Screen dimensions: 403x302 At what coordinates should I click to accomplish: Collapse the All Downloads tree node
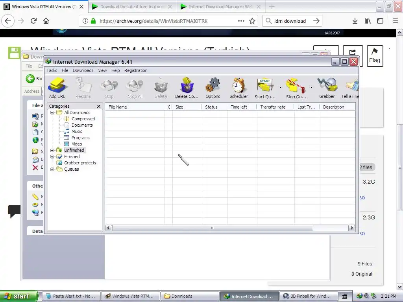pyautogui.click(x=52, y=112)
